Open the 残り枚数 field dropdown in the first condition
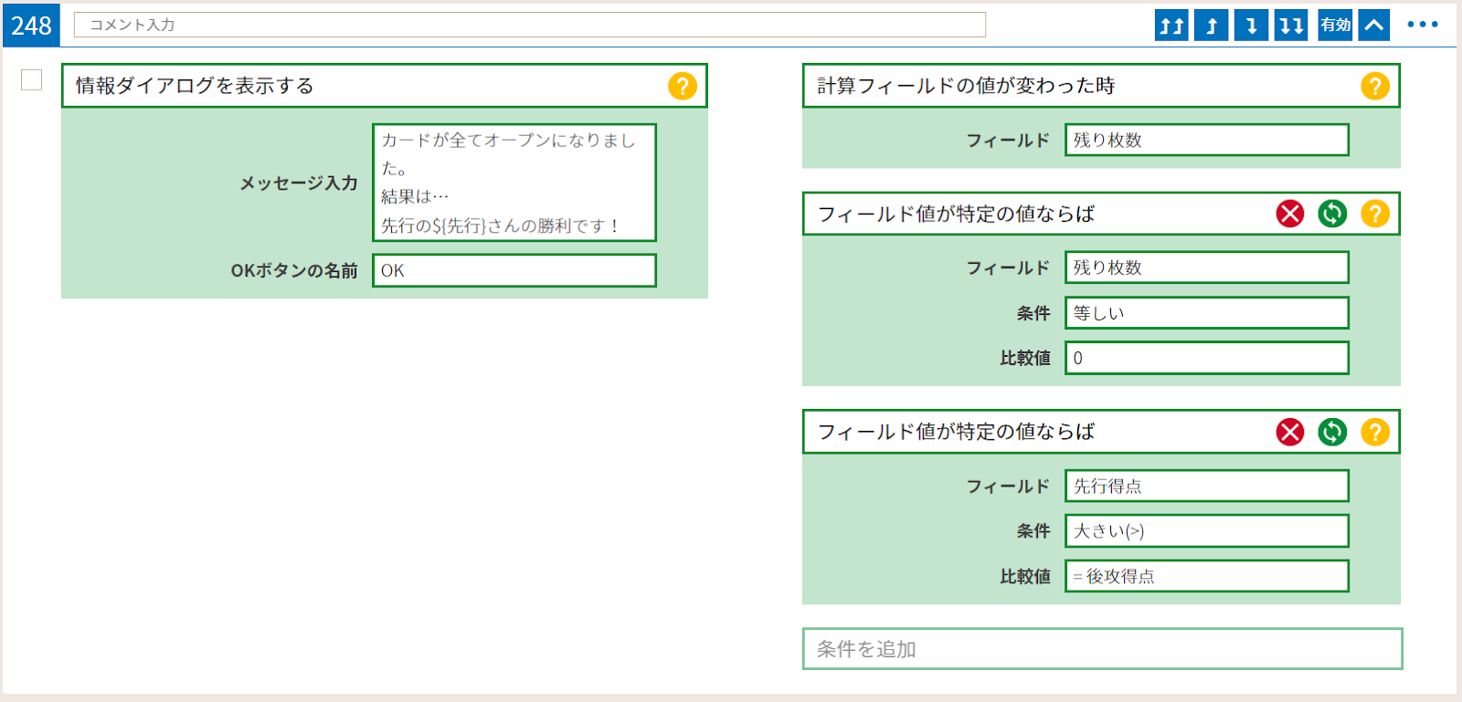The height and width of the screenshot is (702, 1462). [1207, 267]
